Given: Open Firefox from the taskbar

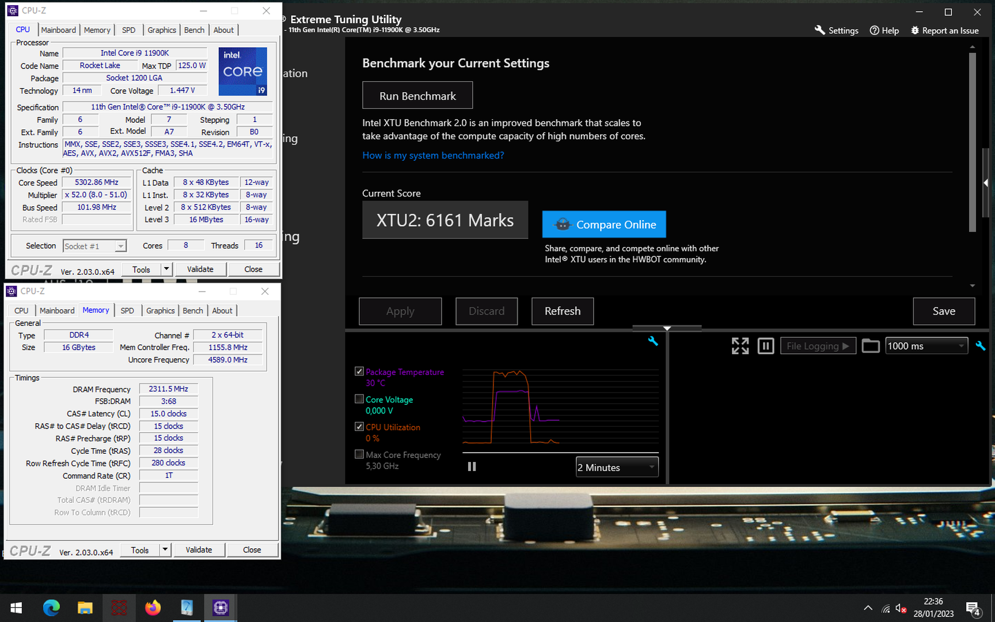Looking at the screenshot, I should [153, 608].
